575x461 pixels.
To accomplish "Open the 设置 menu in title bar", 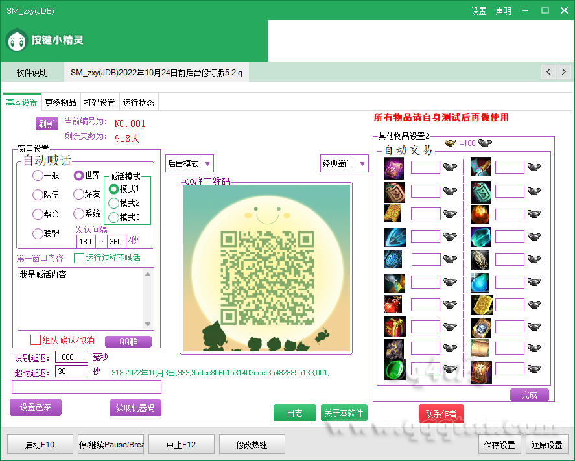I will click(x=478, y=11).
